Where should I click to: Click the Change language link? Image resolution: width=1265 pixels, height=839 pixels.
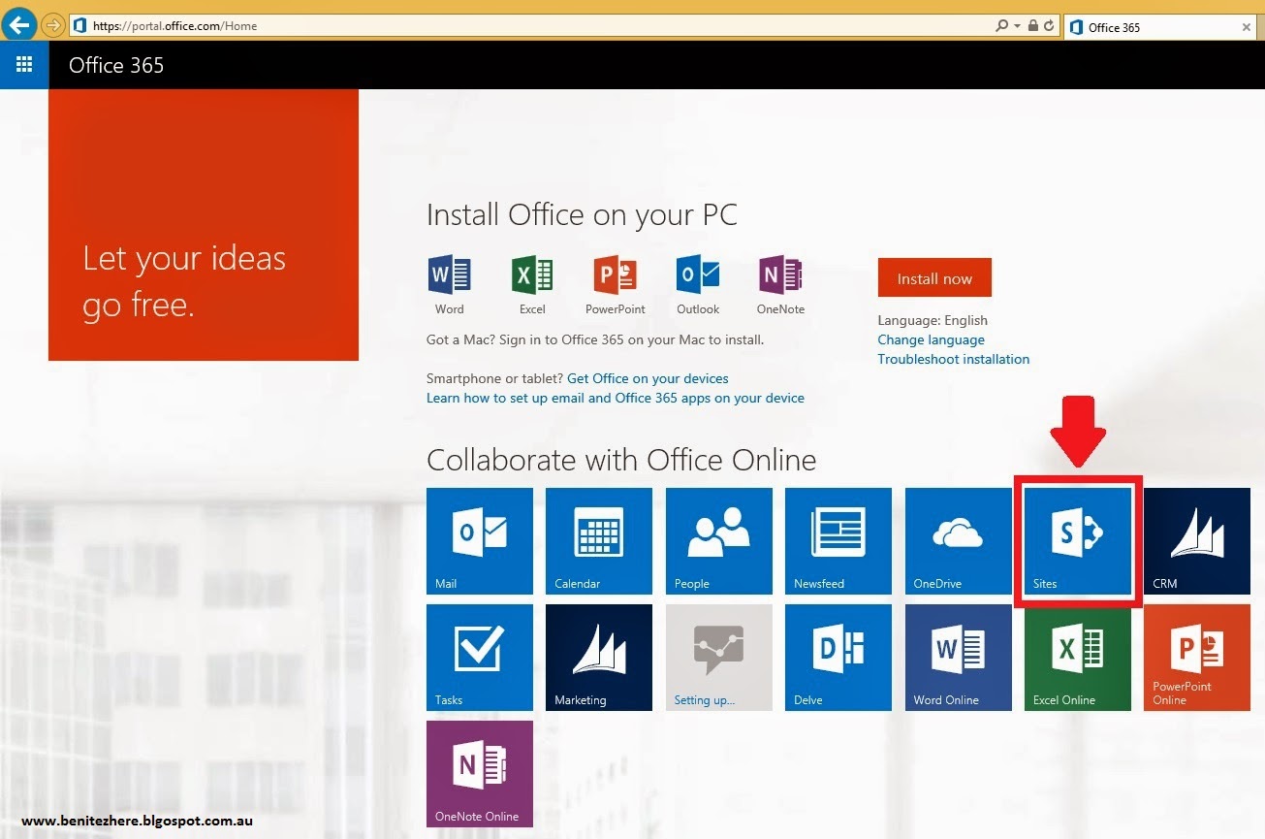coord(931,339)
